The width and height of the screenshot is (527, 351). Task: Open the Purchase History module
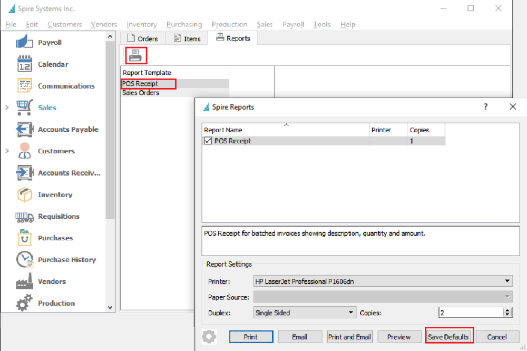(x=67, y=259)
